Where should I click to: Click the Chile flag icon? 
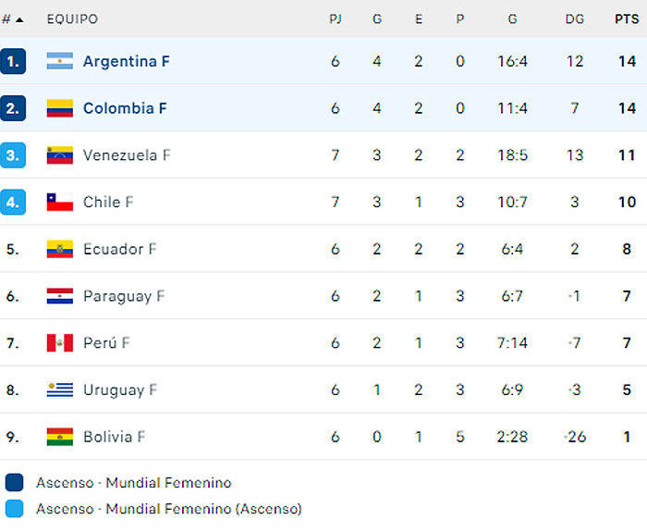click(60, 202)
